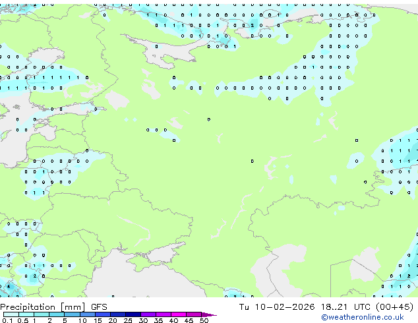Screen dimensions: 418x323
Task: Click the '40' legend scale label
Action: click(x=173, y=320)
